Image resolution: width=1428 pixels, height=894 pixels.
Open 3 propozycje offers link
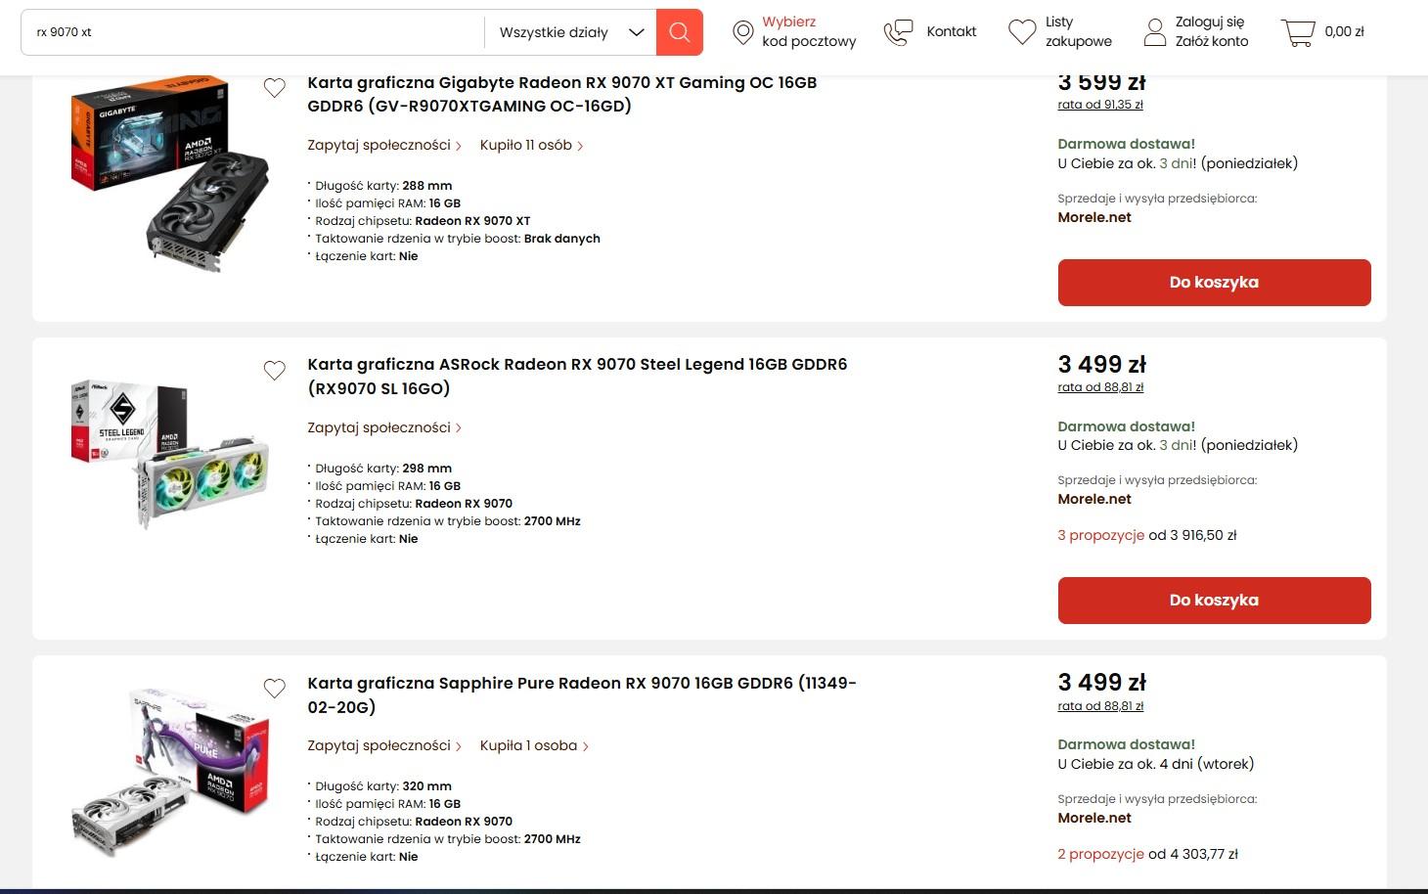(x=1100, y=535)
